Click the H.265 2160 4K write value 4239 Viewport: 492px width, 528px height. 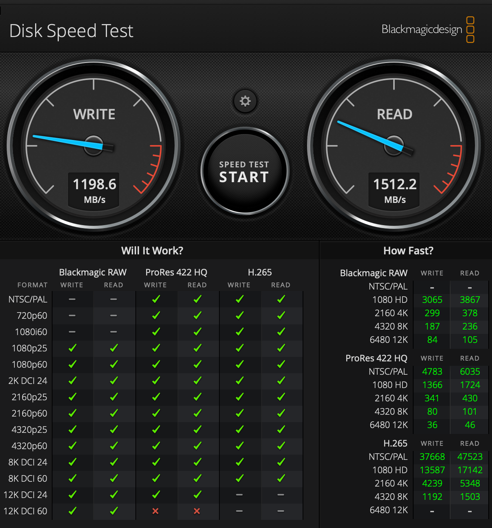pyautogui.click(x=432, y=483)
